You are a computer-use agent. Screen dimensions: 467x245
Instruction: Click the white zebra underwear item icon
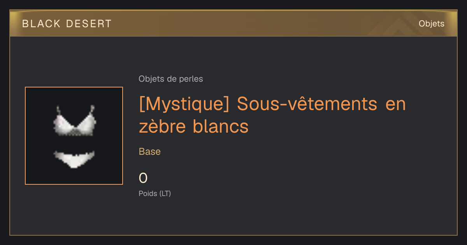[x=74, y=136]
